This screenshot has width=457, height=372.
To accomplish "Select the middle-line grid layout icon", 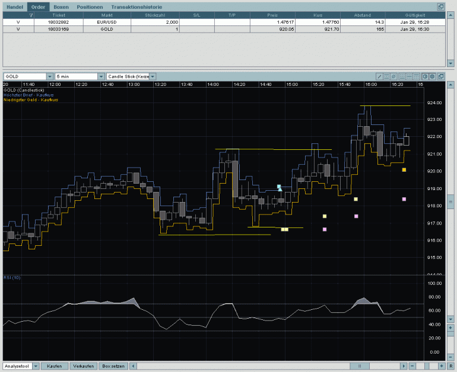I will (409, 76).
